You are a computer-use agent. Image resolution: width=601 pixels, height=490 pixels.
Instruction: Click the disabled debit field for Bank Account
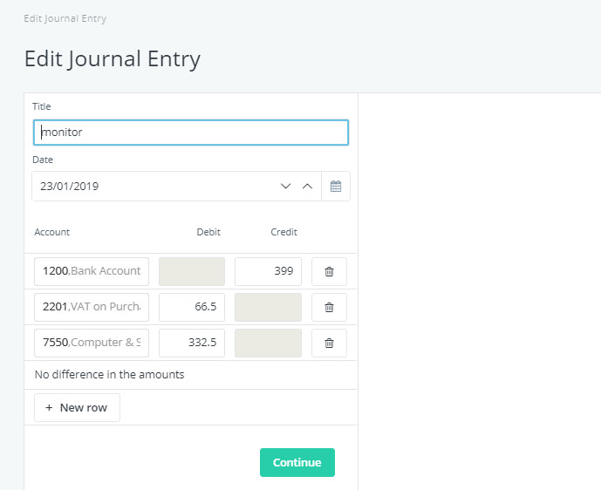[x=192, y=271]
